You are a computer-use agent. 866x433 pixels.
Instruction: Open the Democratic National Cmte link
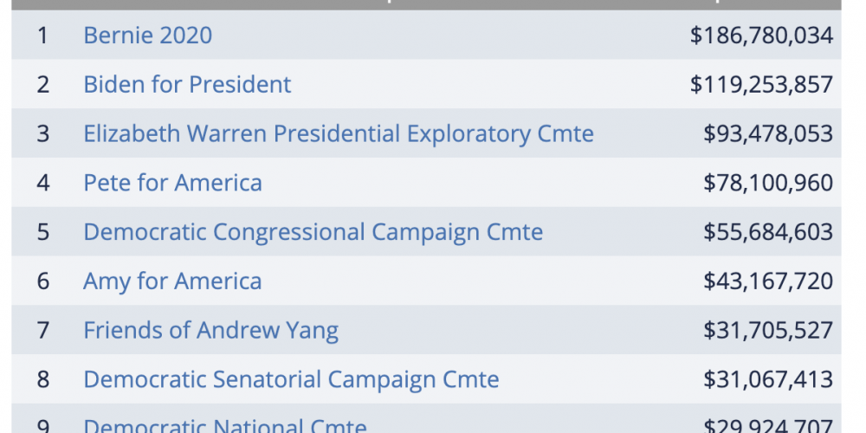pos(225,425)
